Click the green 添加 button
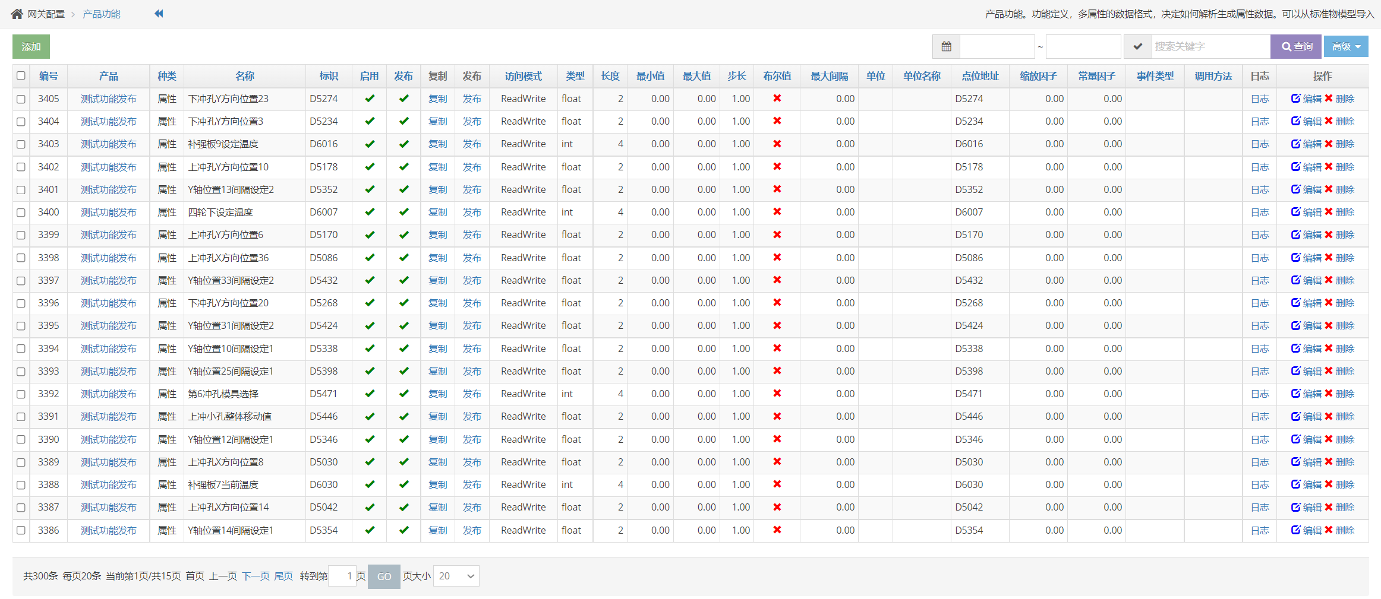 click(31, 46)
